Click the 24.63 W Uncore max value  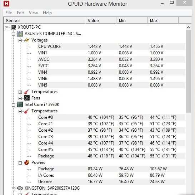(157, 182)
